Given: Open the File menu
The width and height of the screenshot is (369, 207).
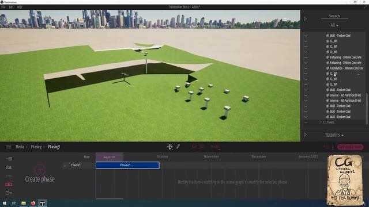Looking at the screenshot, I should tap(3, 7).
